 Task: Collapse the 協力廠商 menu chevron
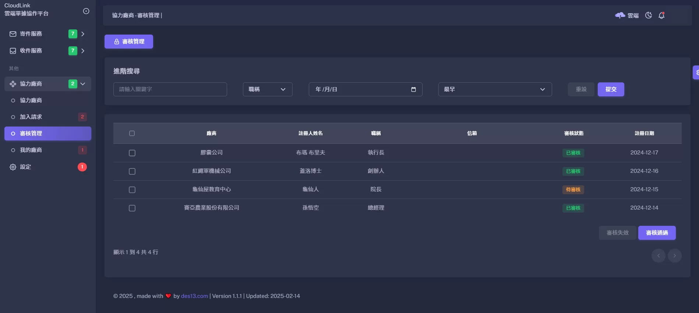83,84
